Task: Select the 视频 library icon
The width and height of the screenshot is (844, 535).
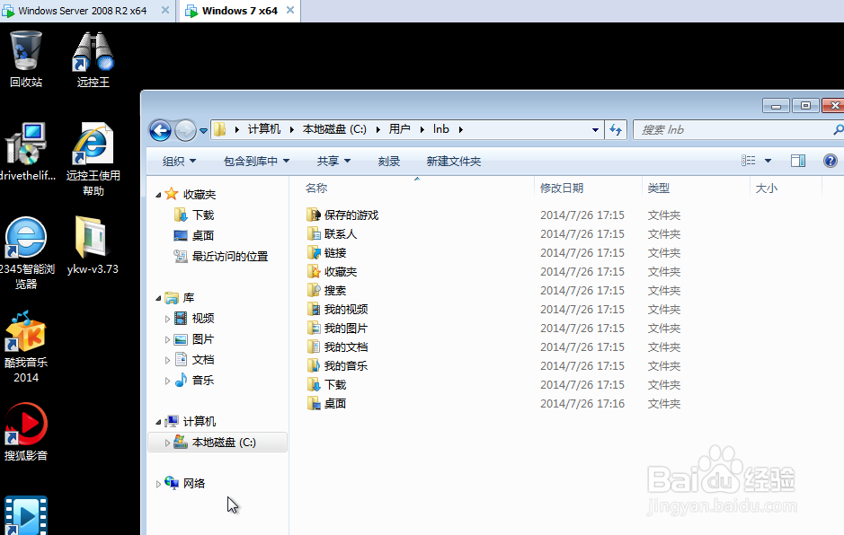Action: coord(181,319)
